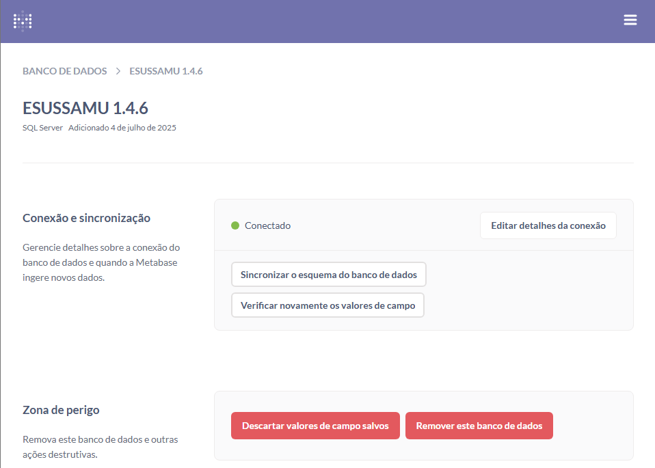Click the SQL Server engine label
The image size is (655, 468).
(x=42, y=128)
